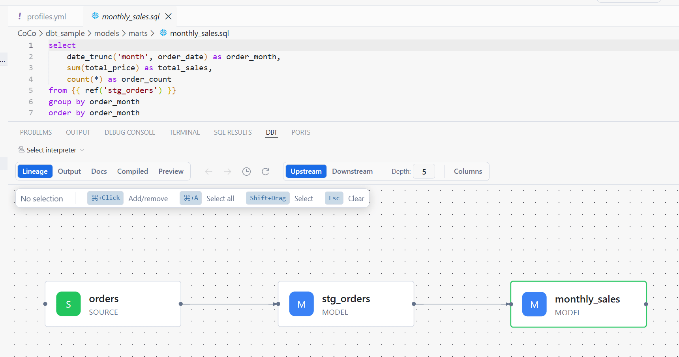Close the monthly_sales.sql editor tab
679x357 pixels.
click(x=169, y=16)
